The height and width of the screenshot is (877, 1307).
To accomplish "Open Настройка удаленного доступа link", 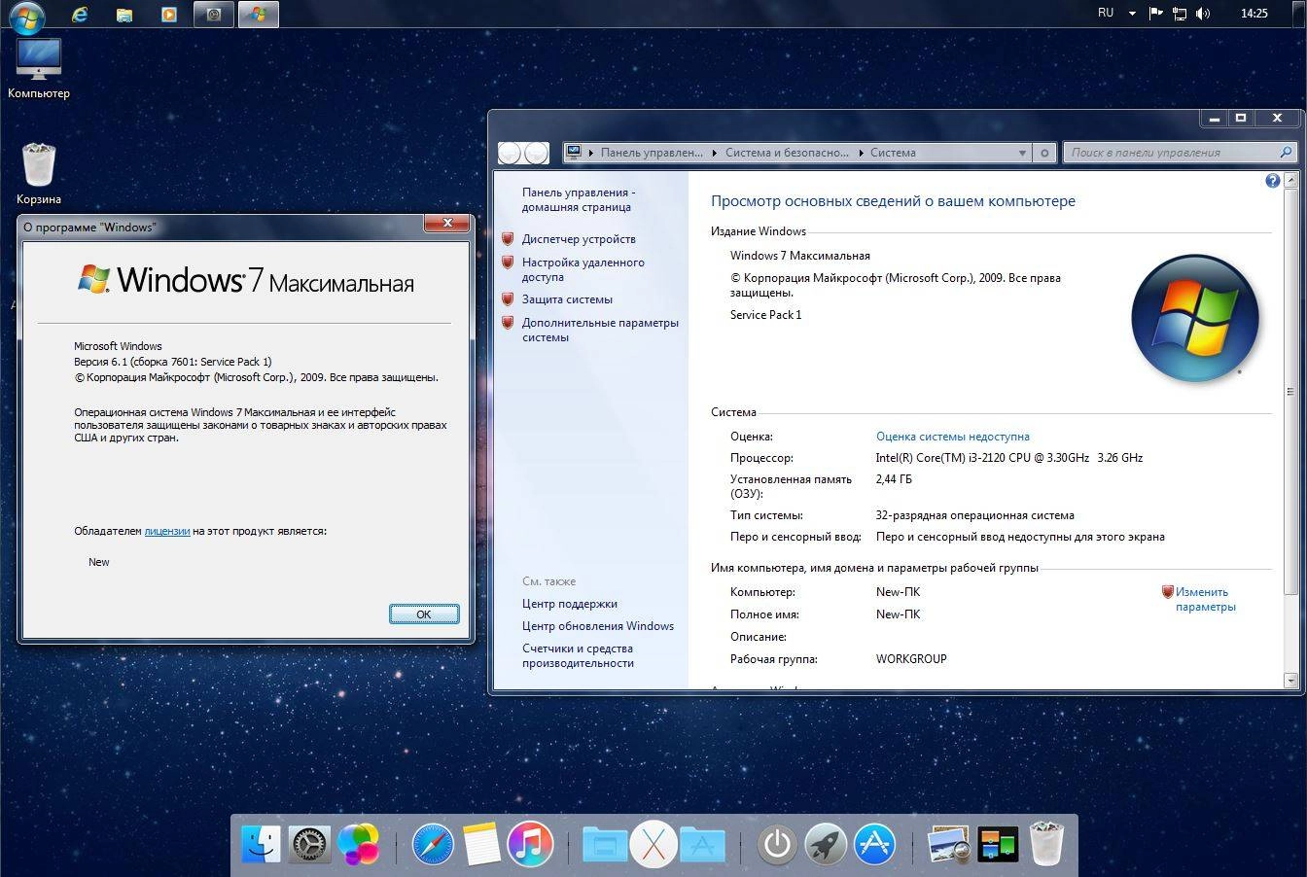I will coord(583,269).
